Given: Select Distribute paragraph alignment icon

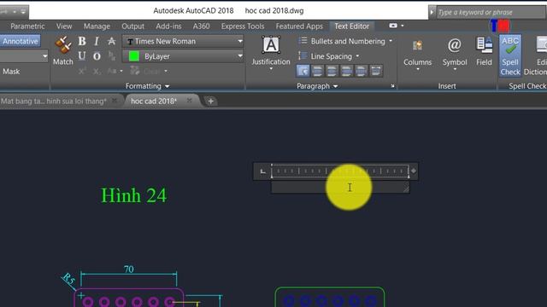Looking at the screenshot, I should tap(376, 71).
